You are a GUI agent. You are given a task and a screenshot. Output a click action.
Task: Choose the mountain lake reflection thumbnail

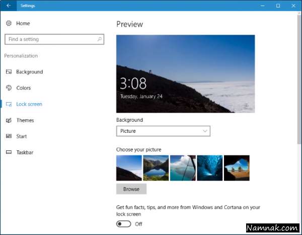pos(156,168)
